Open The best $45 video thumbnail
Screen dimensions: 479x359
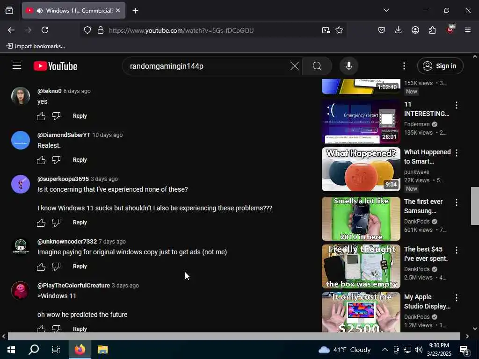tap(361, 266)
